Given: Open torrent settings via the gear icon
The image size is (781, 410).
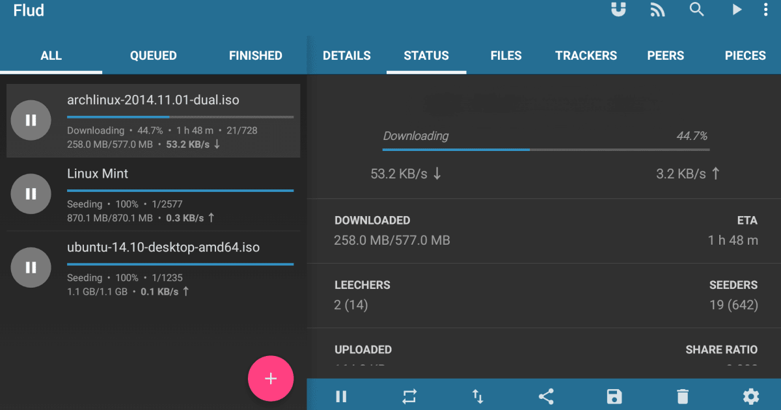Looking at the screenshot, I should 750,396.
